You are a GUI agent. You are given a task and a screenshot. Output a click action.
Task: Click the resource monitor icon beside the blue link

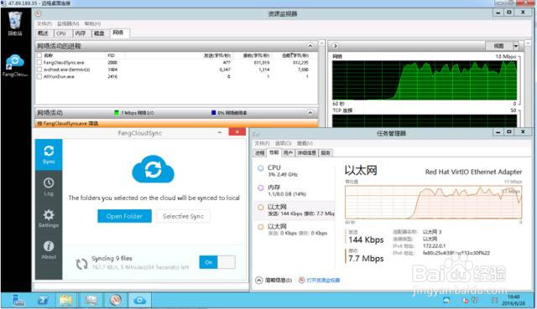302,280
